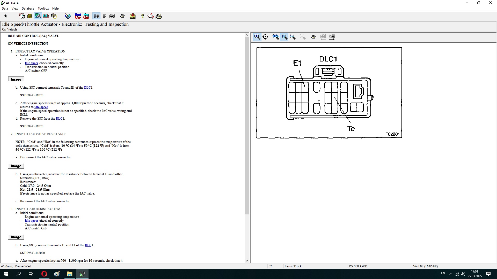
Task: Click the home house icon in toolbar
Action: (30, 16)
